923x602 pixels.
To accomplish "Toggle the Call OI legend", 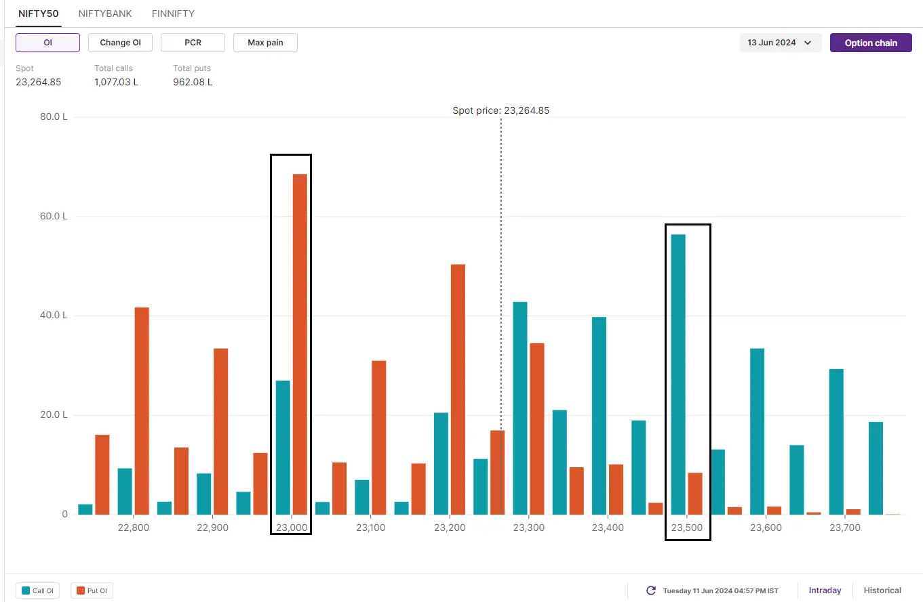I will (x=37, y=590).
